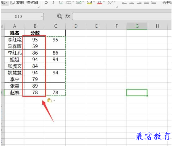
Task: Click the Copy (复制) button
Action: point(17,2)
